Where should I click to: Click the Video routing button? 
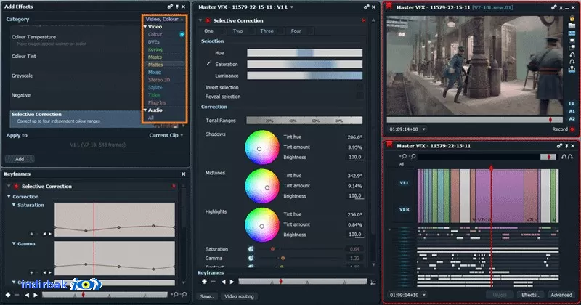click(239, 296)
